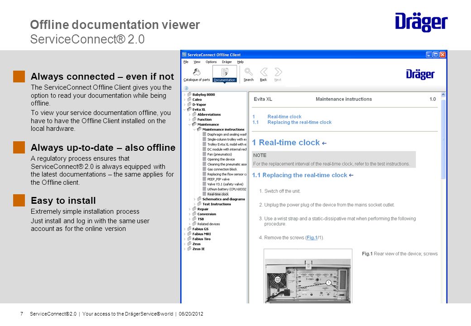
Task: Expand the Caleo tree node
Action: pos(184,99)
